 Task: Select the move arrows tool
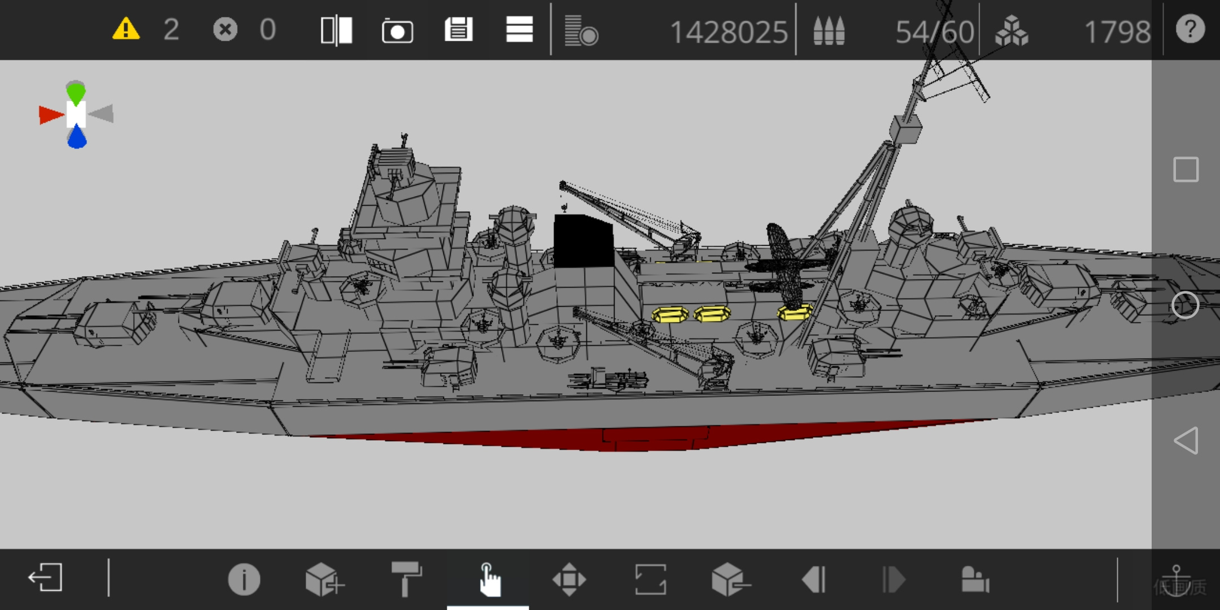pos(569,579)
